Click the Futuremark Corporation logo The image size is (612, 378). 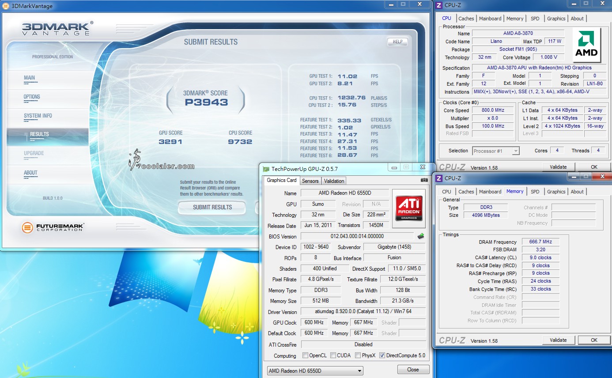point(53,228)
